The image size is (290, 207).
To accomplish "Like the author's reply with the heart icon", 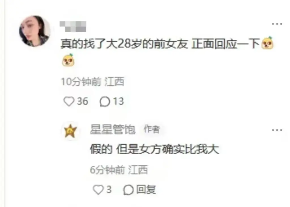I will tap(98, 190).
